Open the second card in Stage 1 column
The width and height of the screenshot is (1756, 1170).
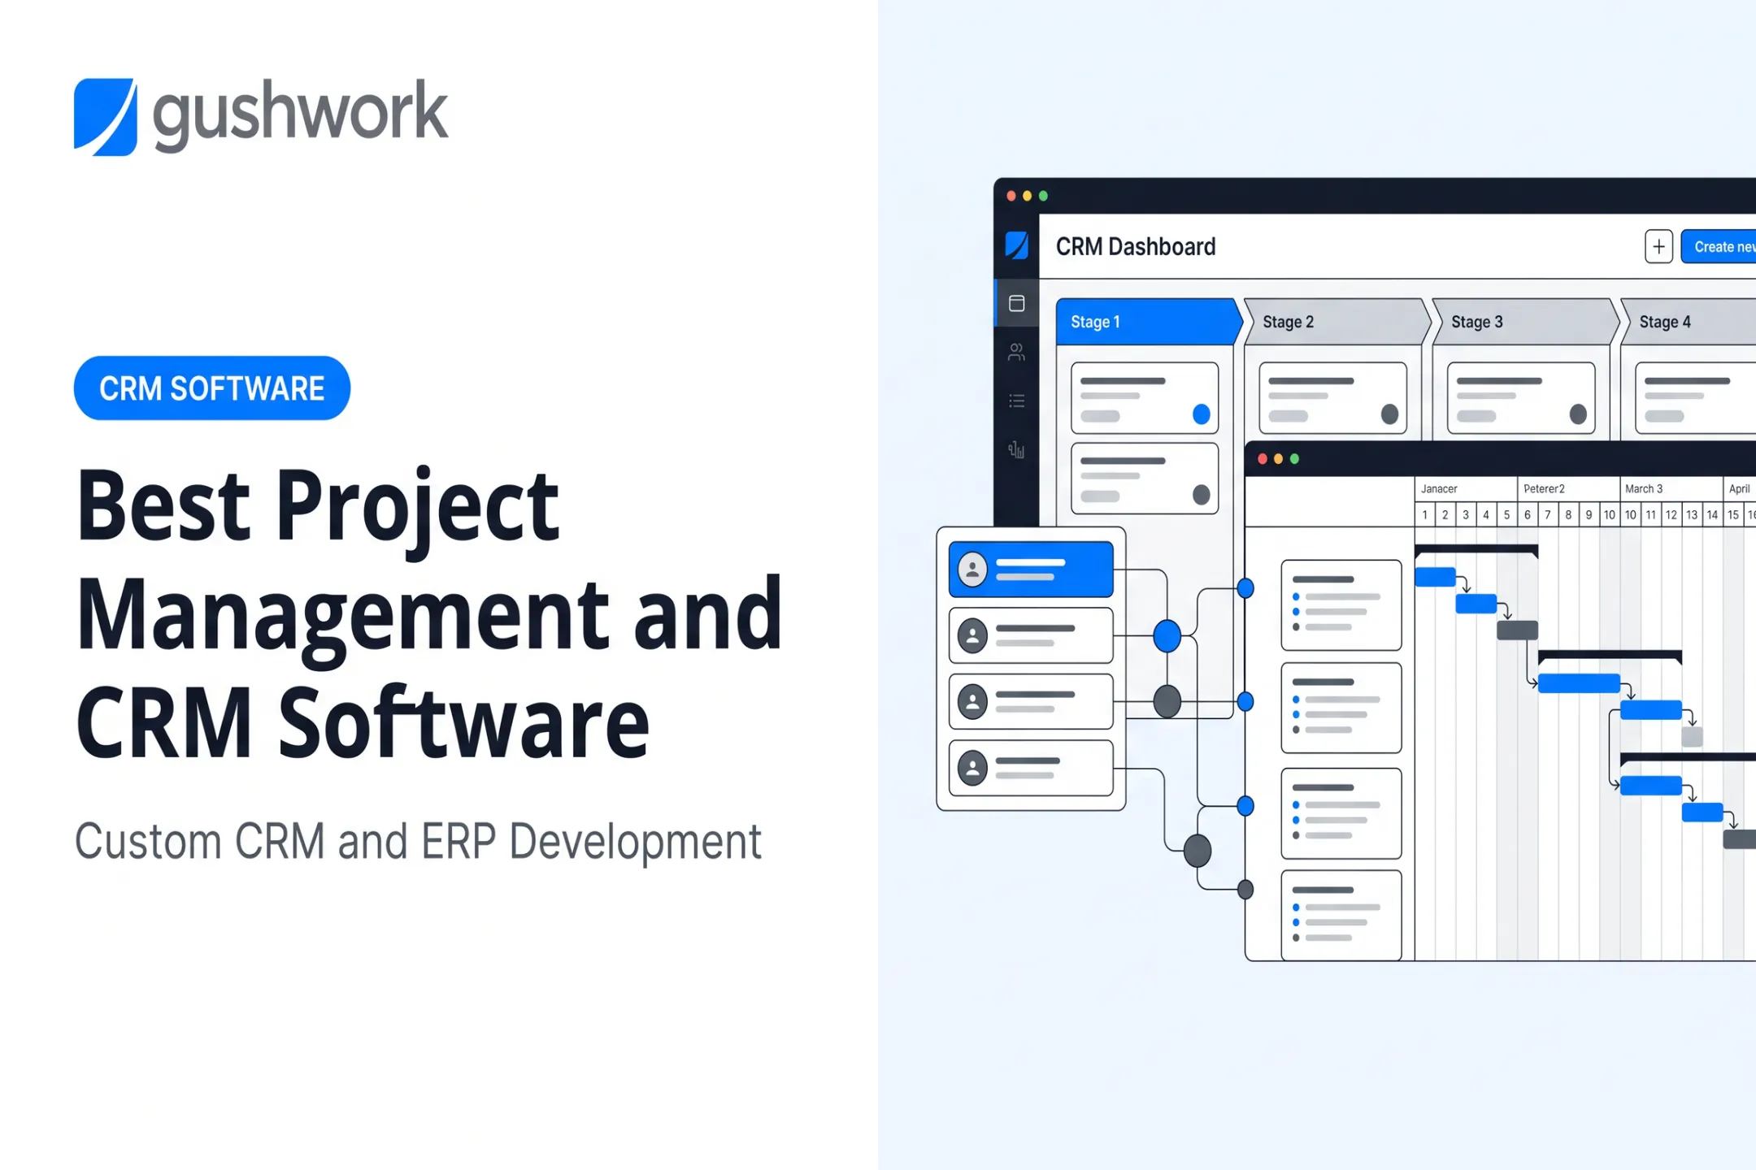(1145, 479)
